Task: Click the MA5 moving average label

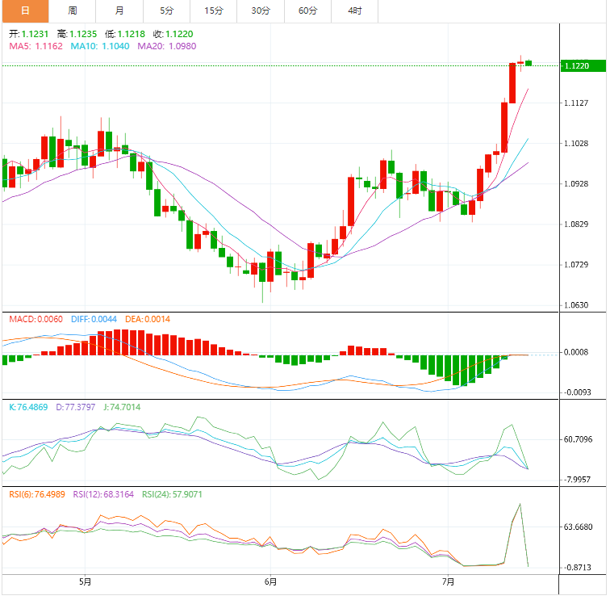Action: [36, 47]
